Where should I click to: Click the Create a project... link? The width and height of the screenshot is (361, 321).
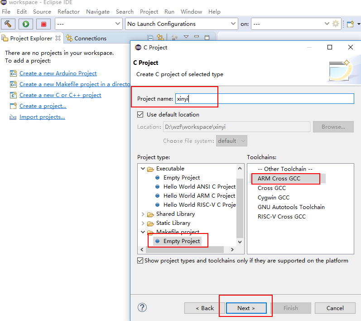tap(43, 106)
